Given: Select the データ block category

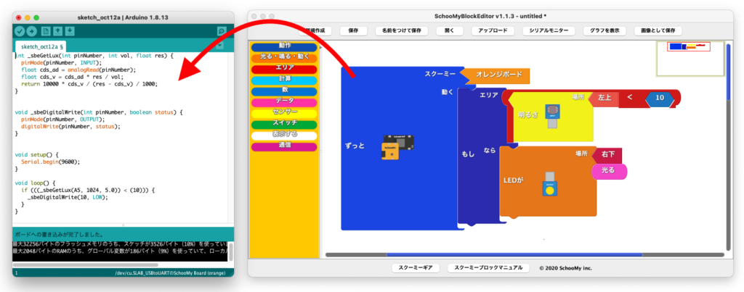Looking at the screenshot, I should point(284,101).
